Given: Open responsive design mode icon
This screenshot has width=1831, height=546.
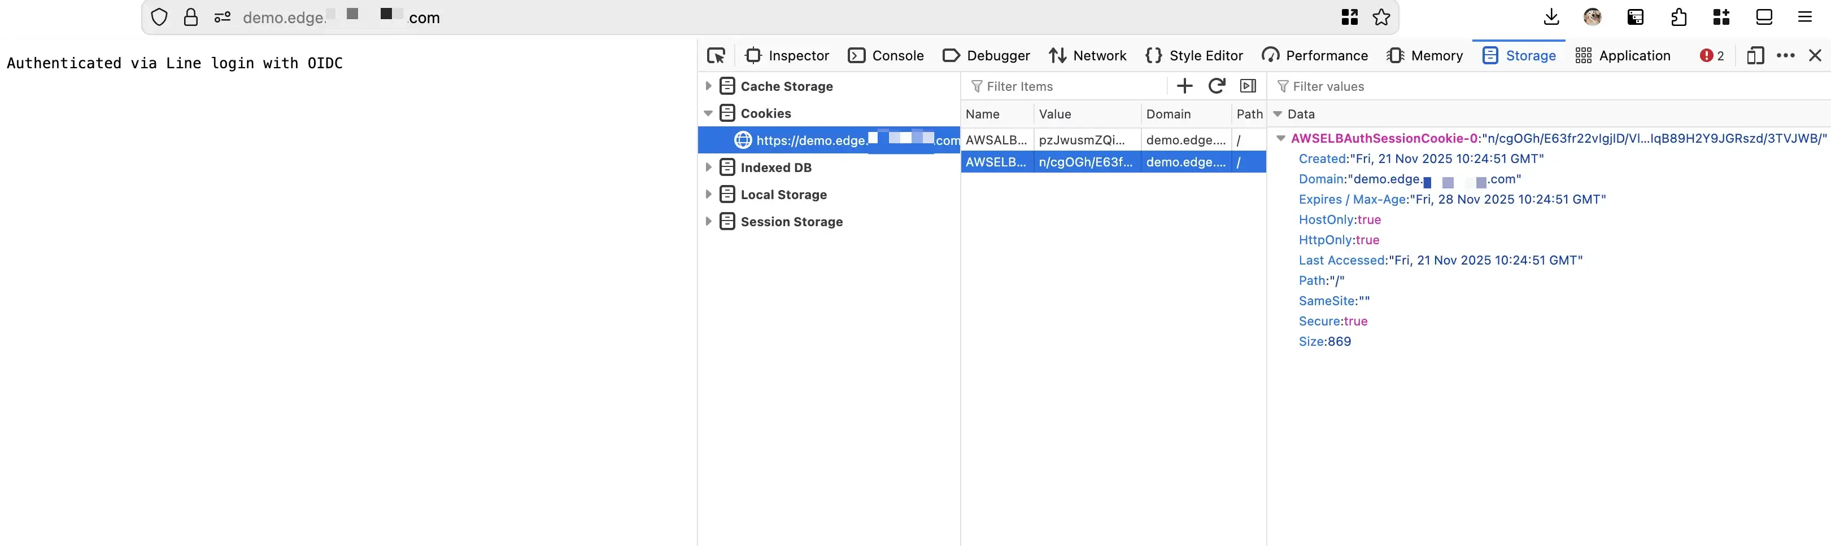Looking at the screenshot, I should pos(1754,55).
